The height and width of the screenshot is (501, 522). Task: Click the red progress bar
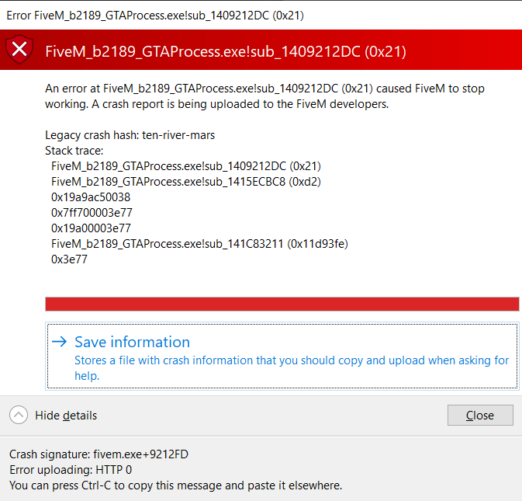coord(282,304)
